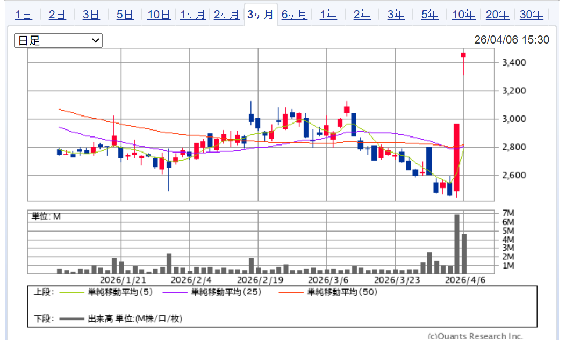
Task: Click the (c)Quants Research Inc. credit text
Action: pos(475,336)
